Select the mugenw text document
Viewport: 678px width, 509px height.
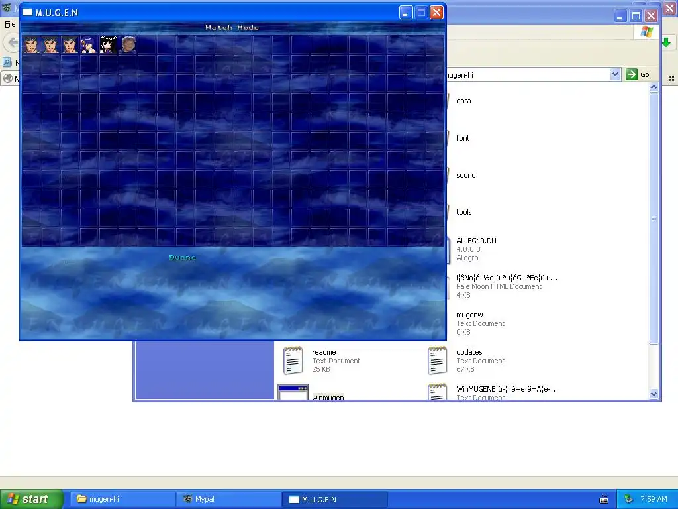pyautogui.click(x=480, y=323)
